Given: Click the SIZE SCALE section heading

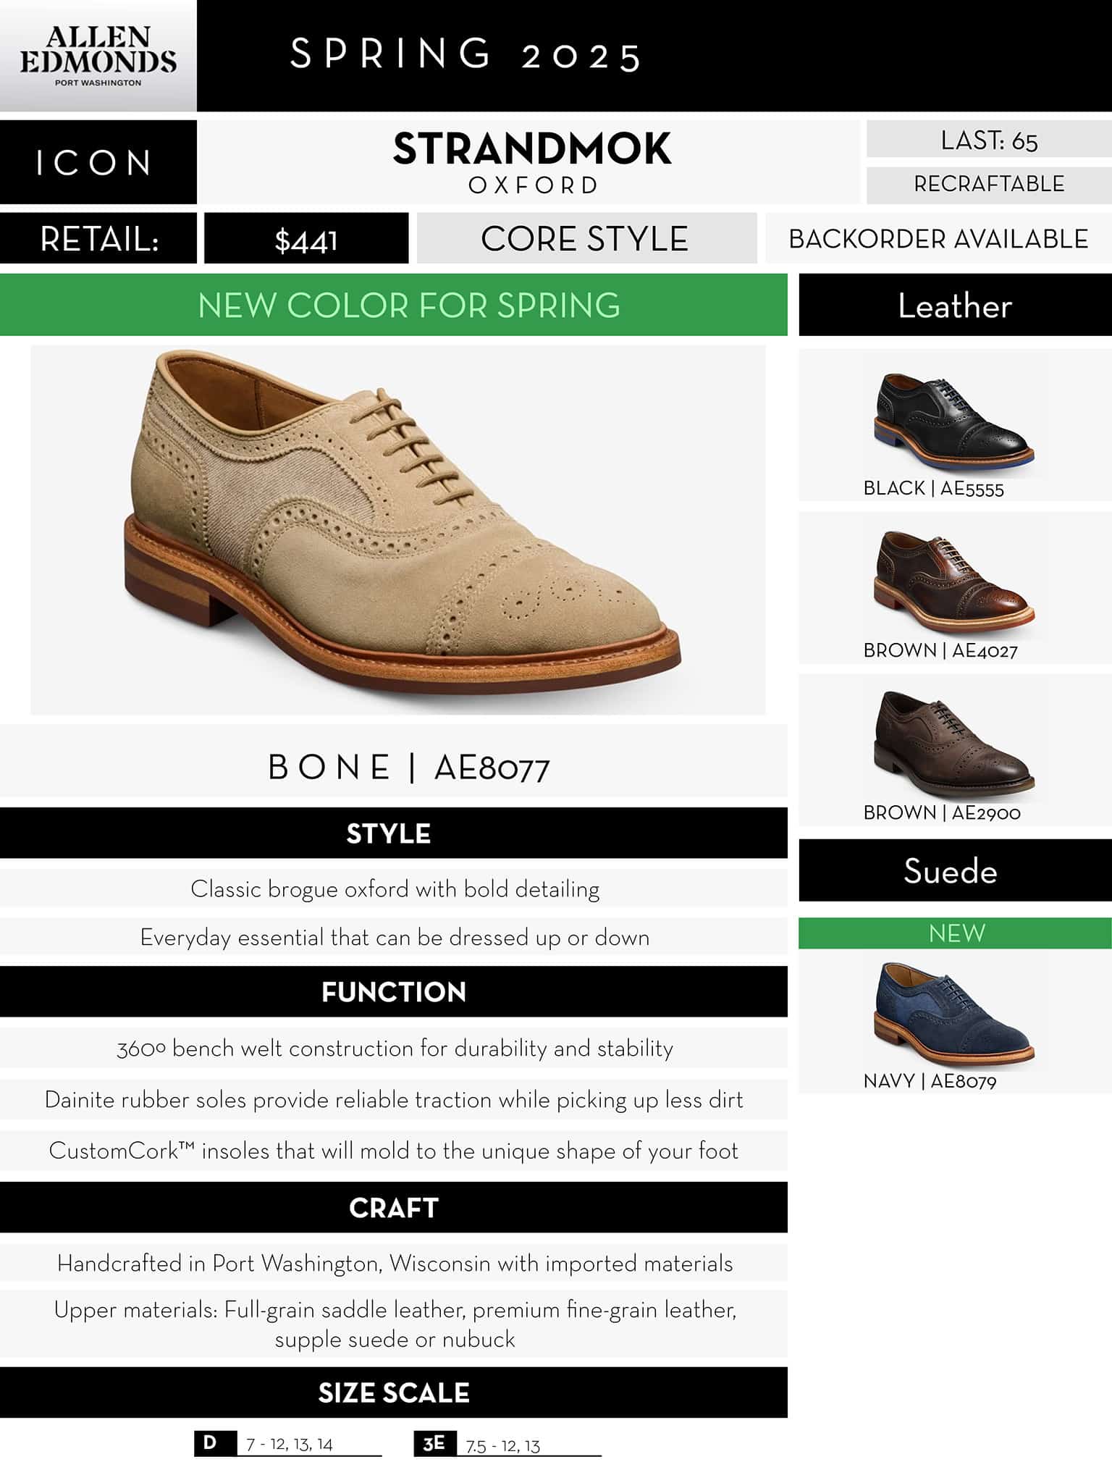Looking at the screenshot, I should point(394,1392).
